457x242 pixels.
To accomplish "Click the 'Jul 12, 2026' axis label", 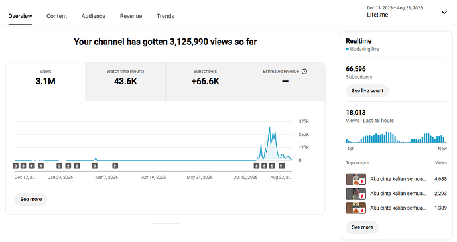I will (x=245, y=177).
